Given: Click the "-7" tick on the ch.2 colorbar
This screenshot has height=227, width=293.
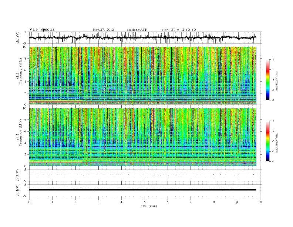Looking at the screenshot, I should [x=273, y=161].
